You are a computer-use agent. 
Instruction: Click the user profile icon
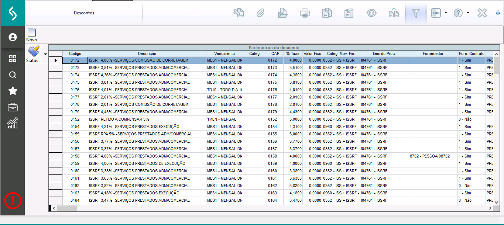tap(13, 37)
